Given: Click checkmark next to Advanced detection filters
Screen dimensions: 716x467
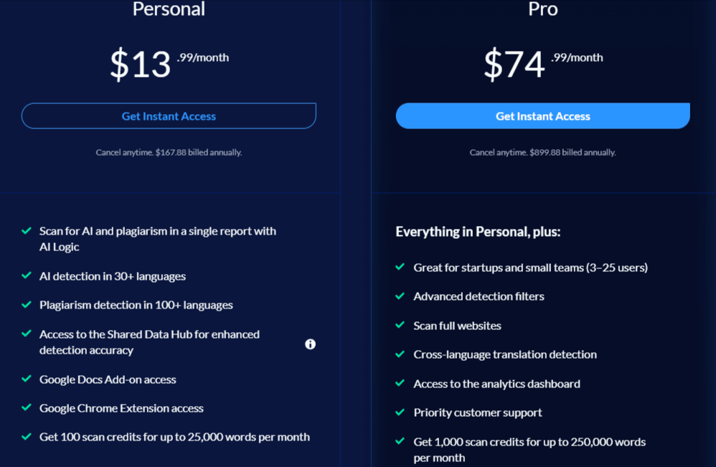Looking at the screenshot, I should click(x=400, y=296).
